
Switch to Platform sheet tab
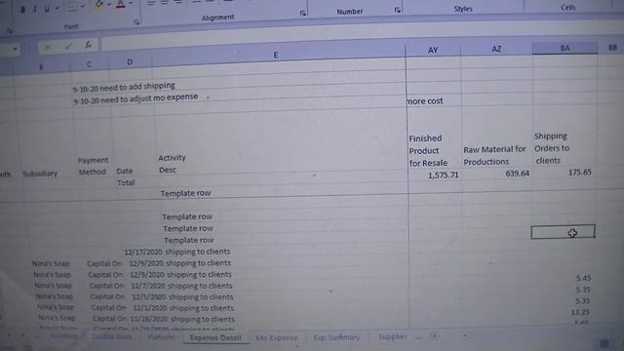click(x=161, y=337)
